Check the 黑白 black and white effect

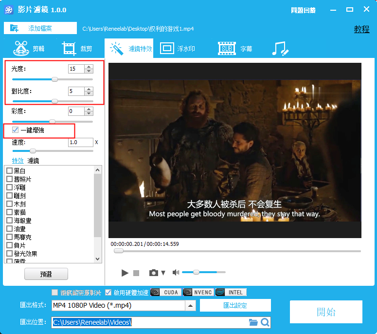10,171
